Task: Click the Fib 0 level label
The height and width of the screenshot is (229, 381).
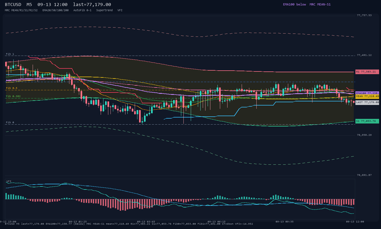Action: point(10,122)
